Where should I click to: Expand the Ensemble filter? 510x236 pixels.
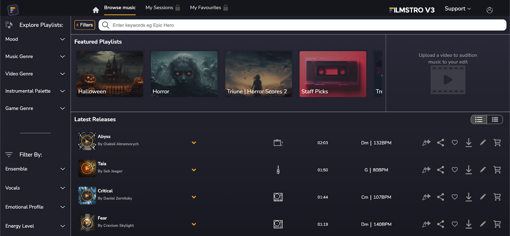[35, 169]
